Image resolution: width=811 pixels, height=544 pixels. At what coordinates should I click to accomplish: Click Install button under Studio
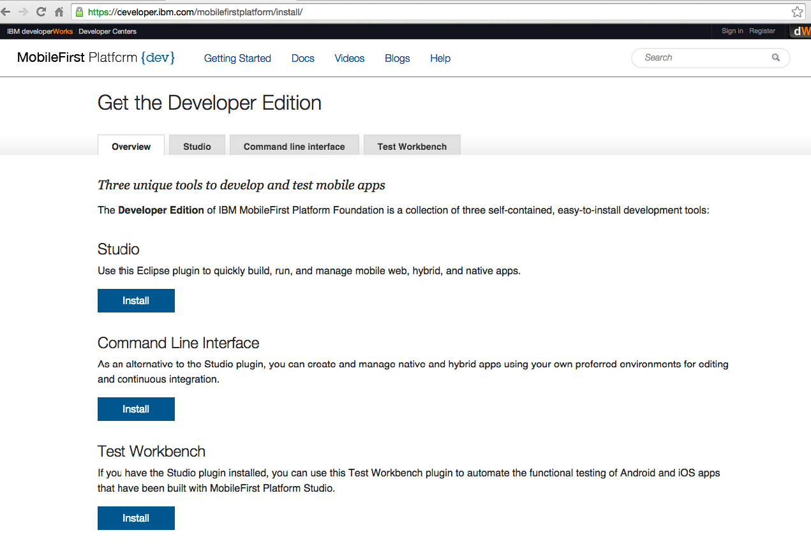[136, 301]
